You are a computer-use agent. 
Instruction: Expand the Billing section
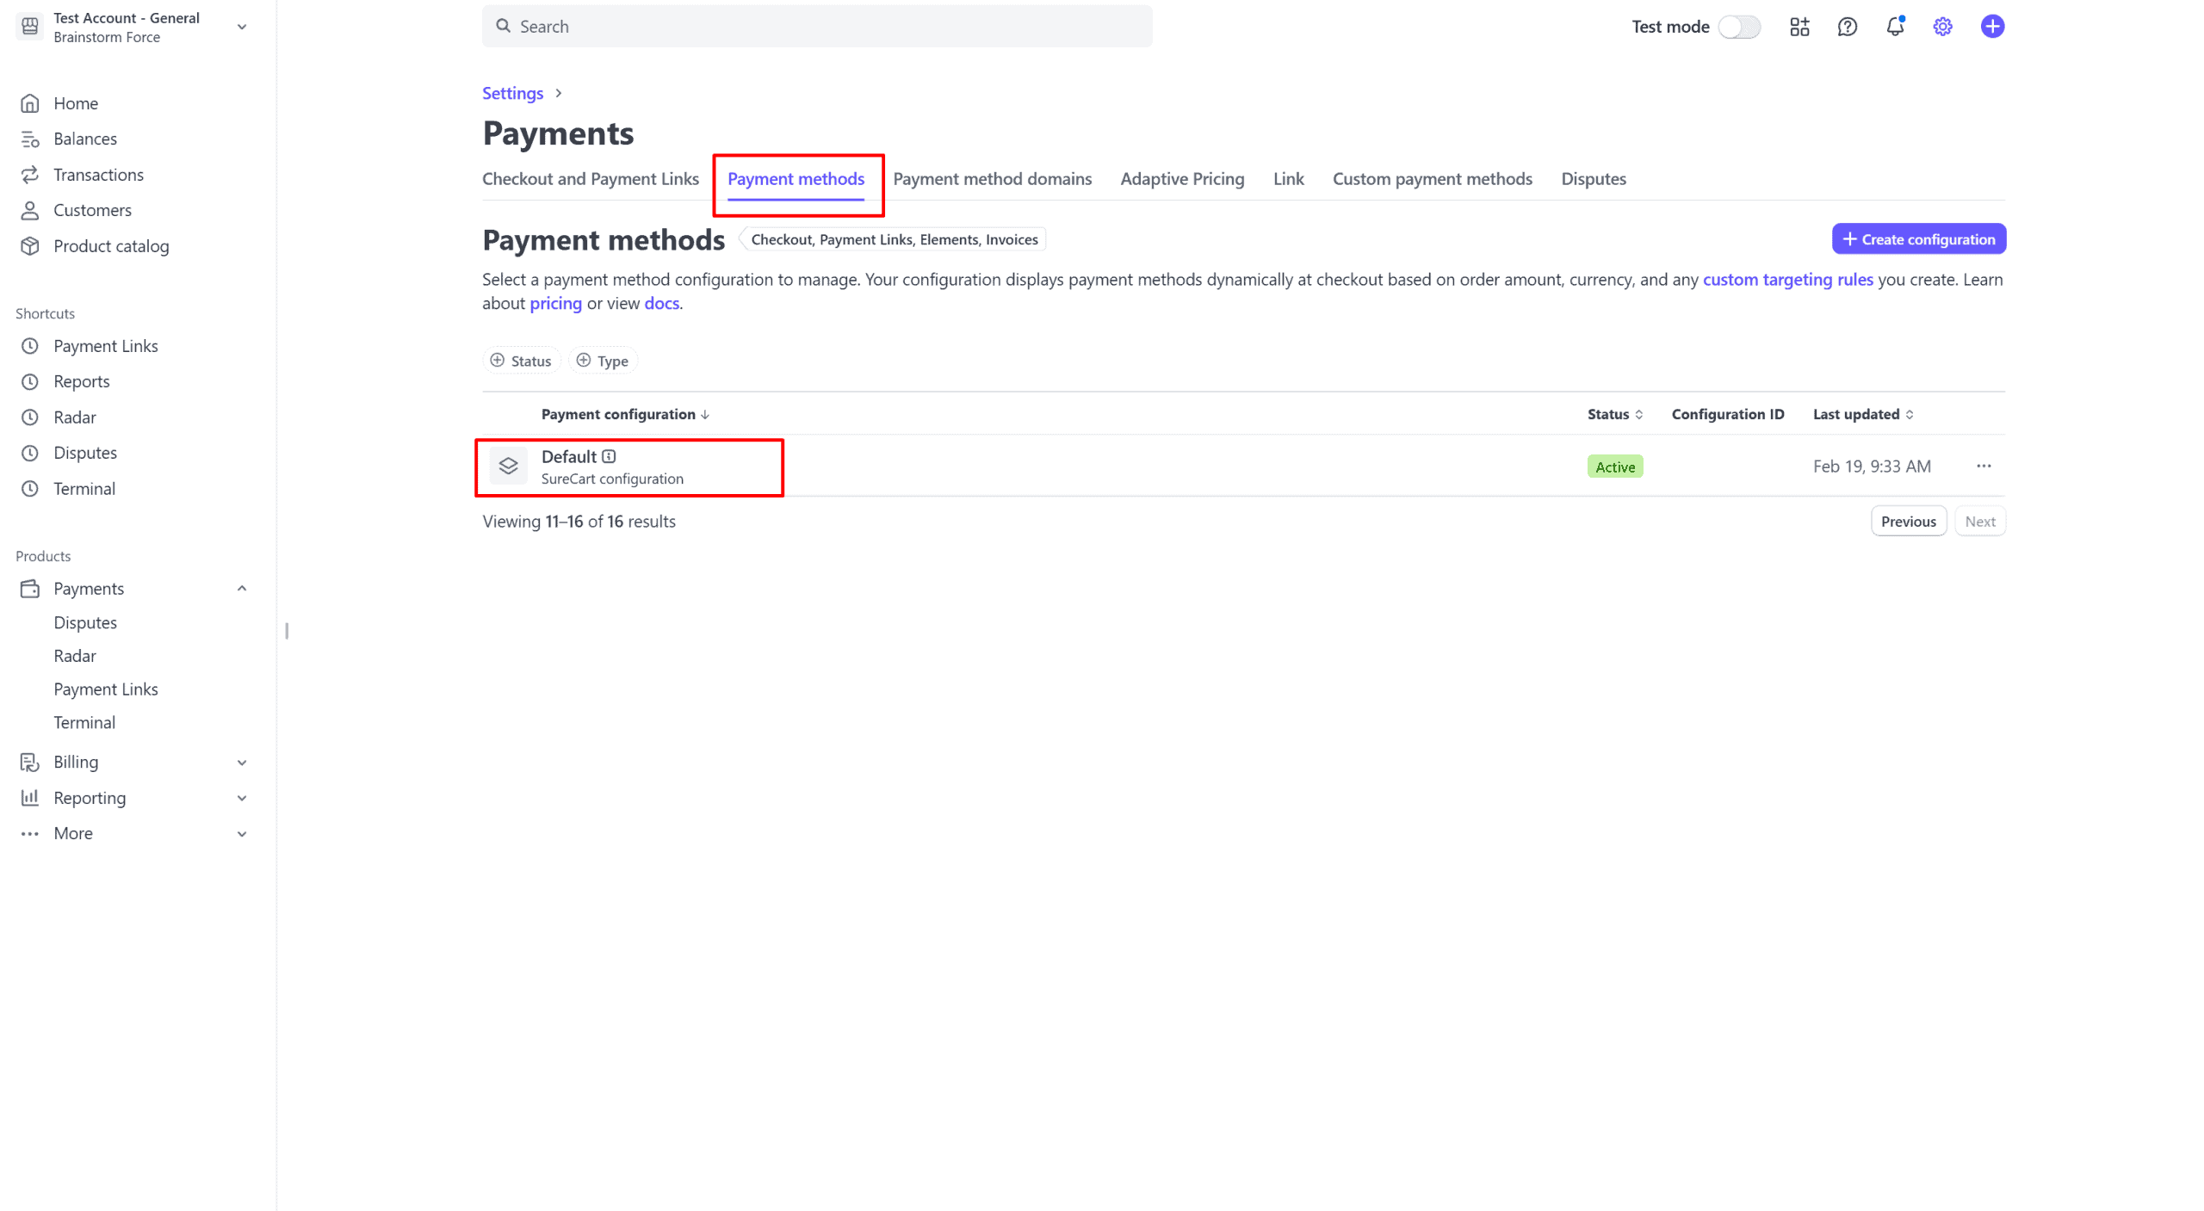coord(242,763)
